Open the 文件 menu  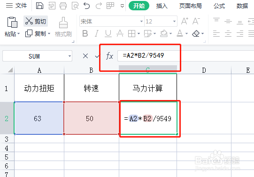pyautogui.click(x=16, y=6)
